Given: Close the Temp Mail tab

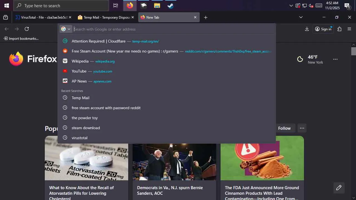Looking at the screenshot, I should tap(133, 17).
